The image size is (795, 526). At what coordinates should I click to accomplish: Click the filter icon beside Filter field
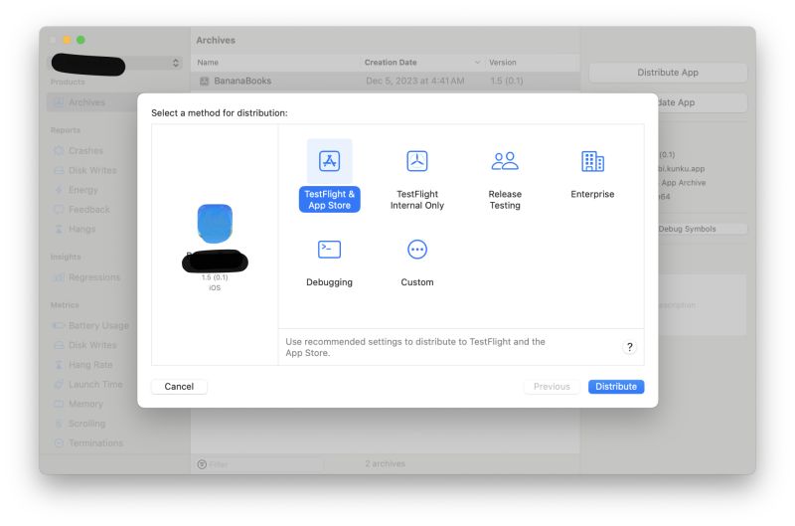click(x=202, y=464)
